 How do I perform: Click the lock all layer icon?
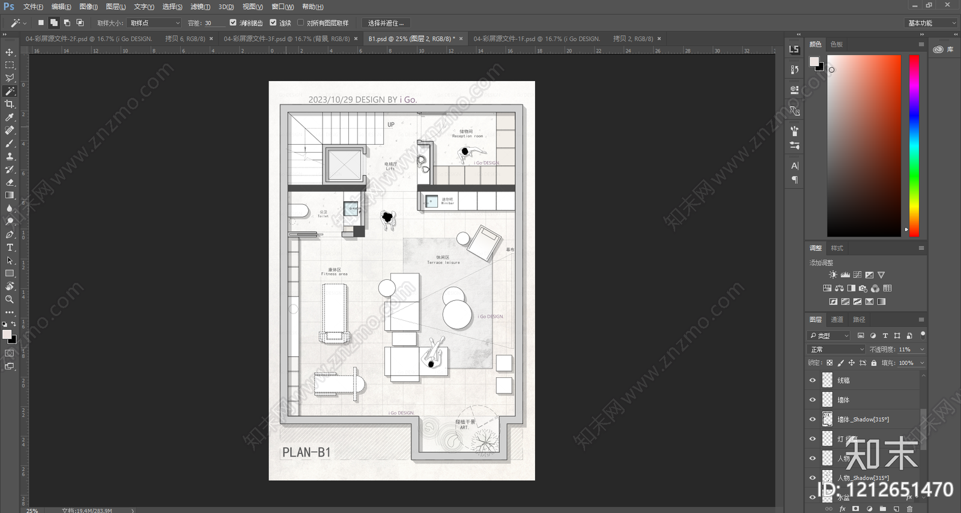click(874, 363)
